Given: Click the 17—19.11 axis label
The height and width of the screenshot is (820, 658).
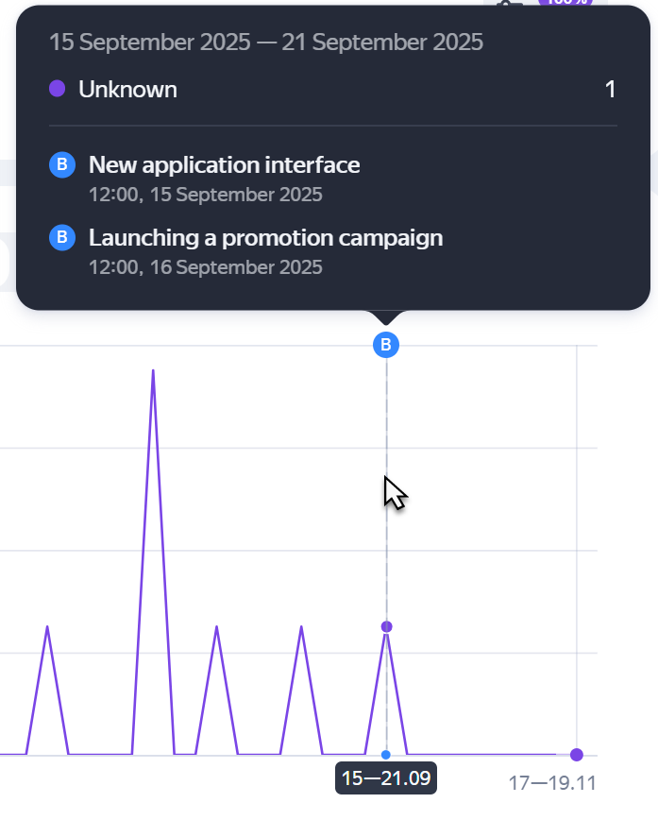Looking at the screenshot, I should (x=552, y=783).
